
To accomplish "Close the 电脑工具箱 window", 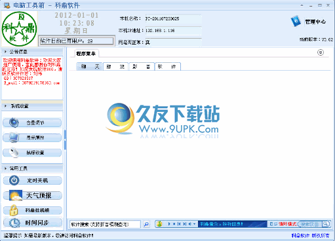I will pos(328,5).
